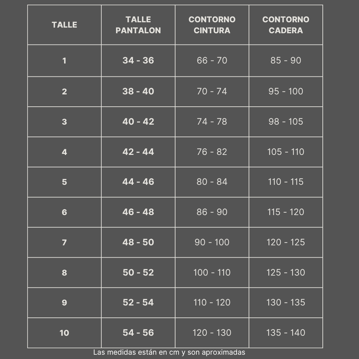Click the hip value 85 - 90
The height and width of the screenshot is (359, 359).
(x=286, y=60)
